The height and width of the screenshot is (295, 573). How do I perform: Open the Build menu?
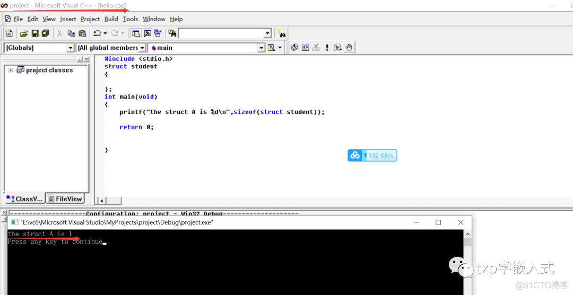(111, 19)
